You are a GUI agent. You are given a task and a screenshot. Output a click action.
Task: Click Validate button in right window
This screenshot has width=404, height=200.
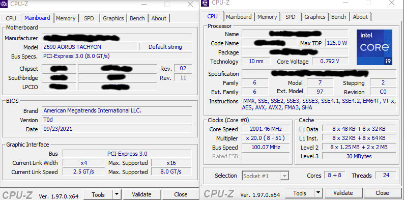pos(343,193)
